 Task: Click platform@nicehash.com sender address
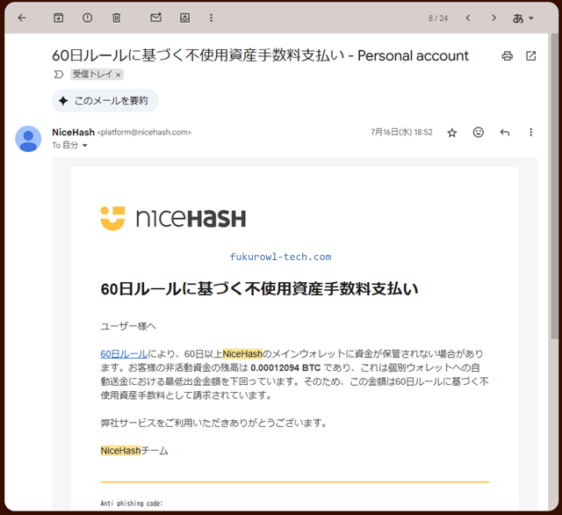tap(144, 133)
